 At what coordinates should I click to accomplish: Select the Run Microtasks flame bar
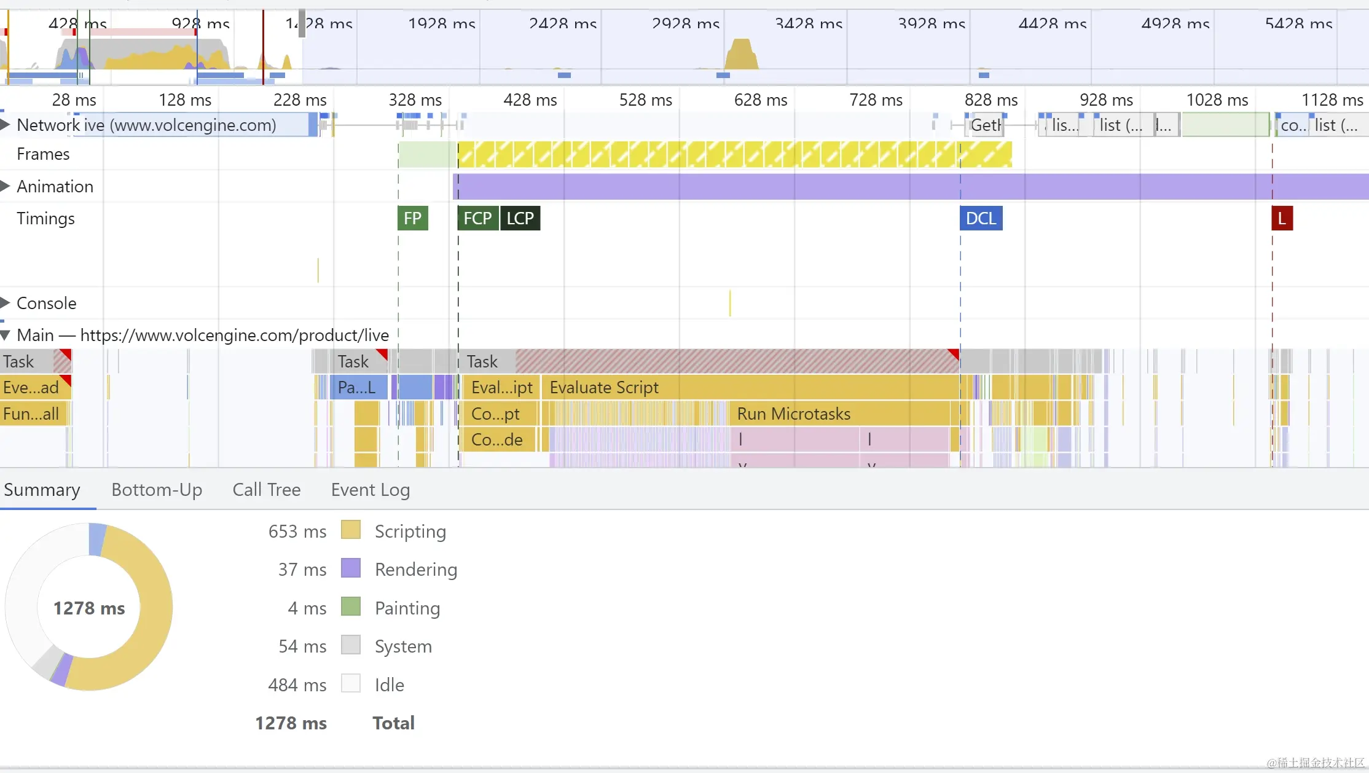coord(793,414)
